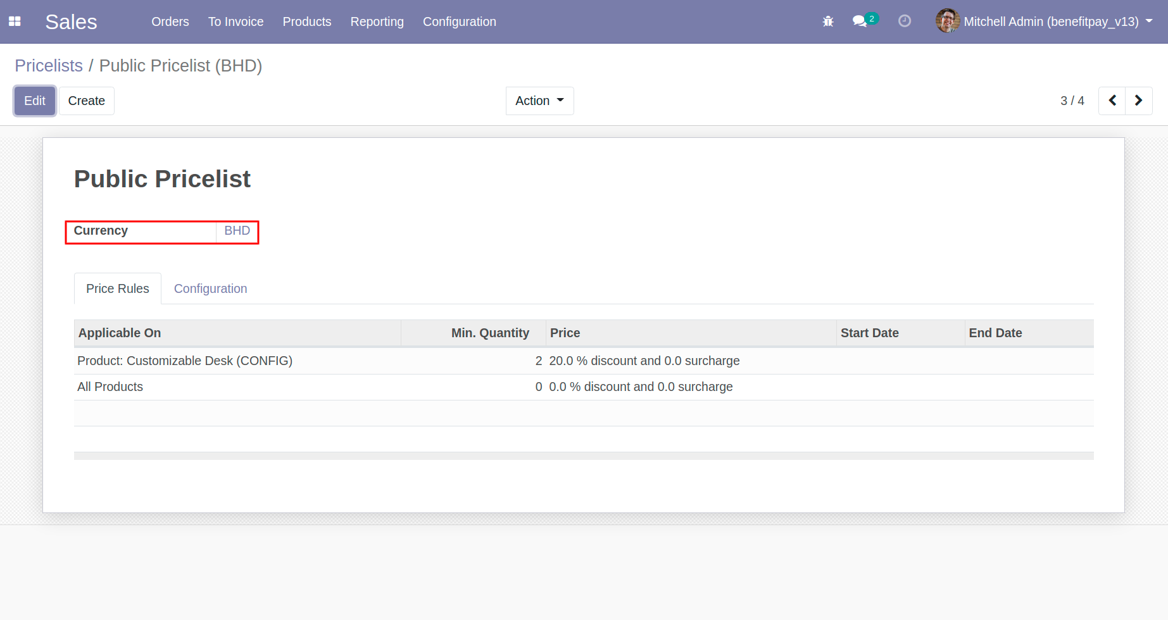
Task: Go to previous pricelist record arrow
Action: [1112, 101]
